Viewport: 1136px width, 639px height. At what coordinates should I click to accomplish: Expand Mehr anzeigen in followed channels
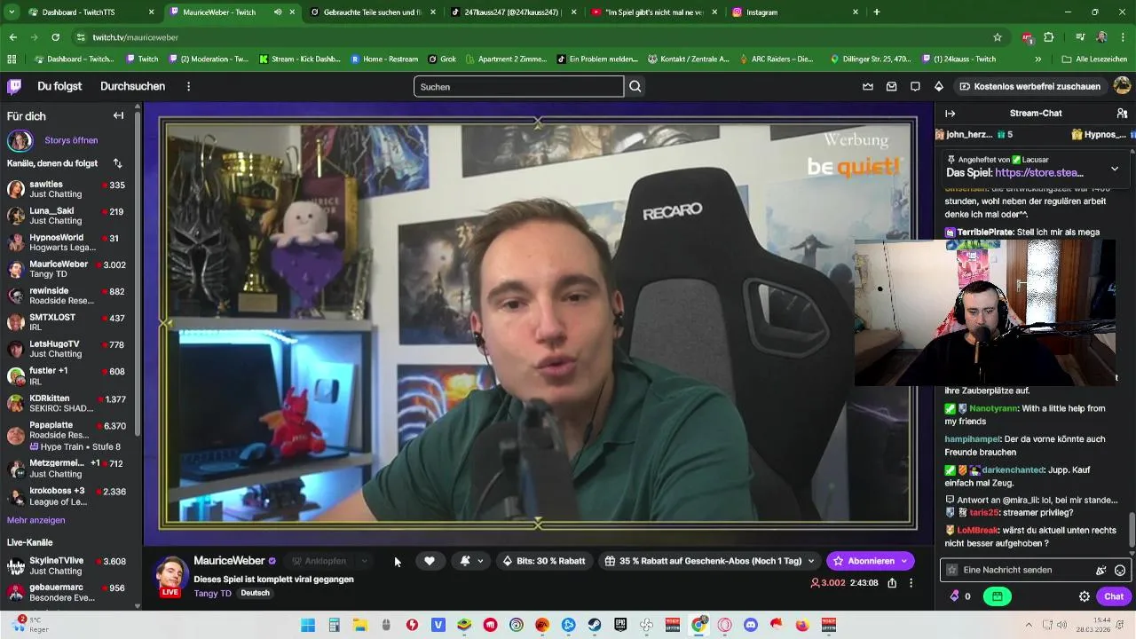tap(35, 520)
